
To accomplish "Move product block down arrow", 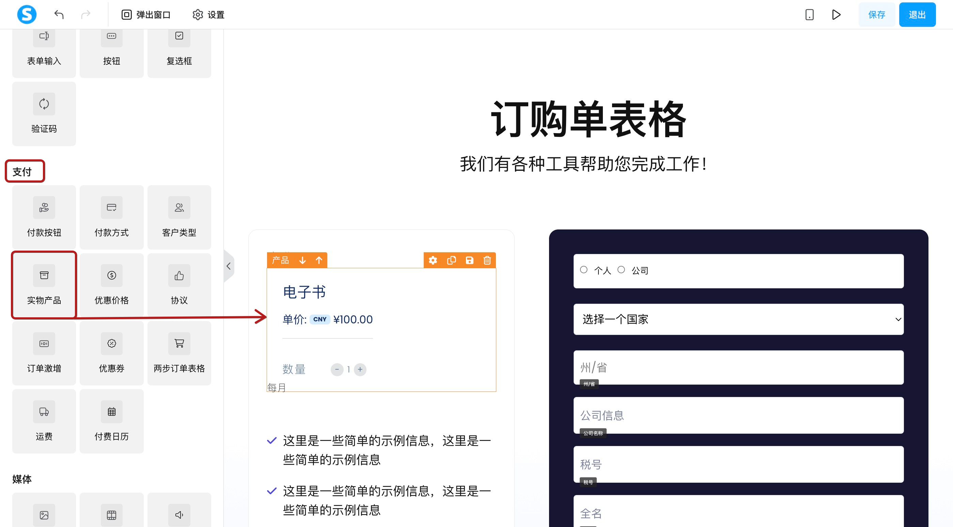I will (x=302, y=260).
